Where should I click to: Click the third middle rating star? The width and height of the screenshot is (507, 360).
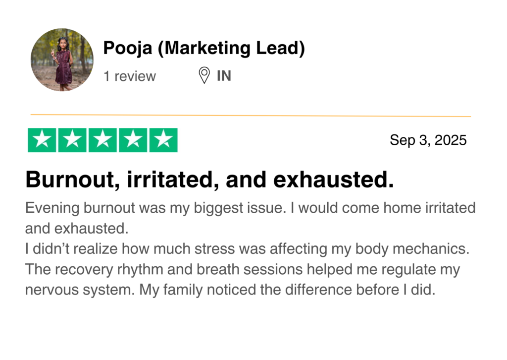coord(102,140)
